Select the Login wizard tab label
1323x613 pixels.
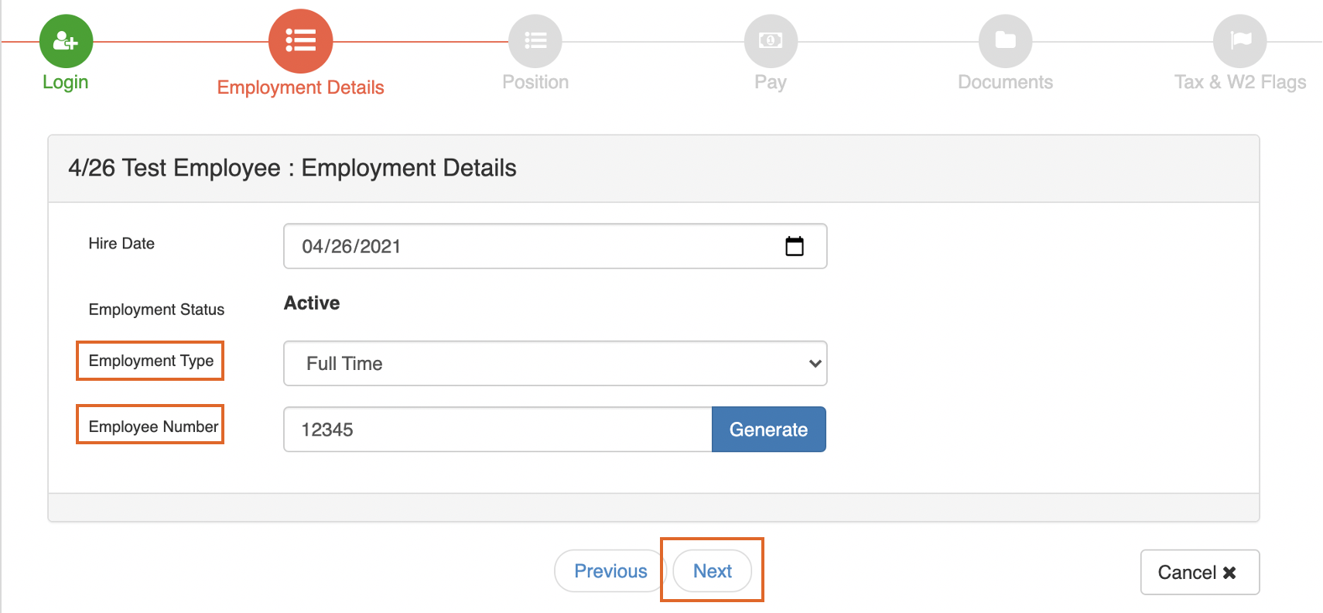(66, 81)
